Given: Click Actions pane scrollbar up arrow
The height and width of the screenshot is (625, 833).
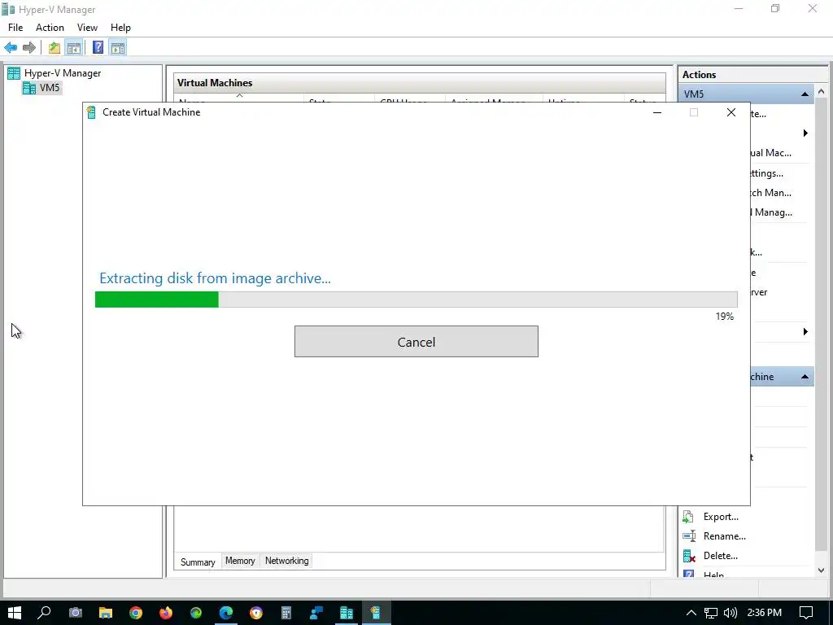Looking at the screenshot, I should click(822, 92).
